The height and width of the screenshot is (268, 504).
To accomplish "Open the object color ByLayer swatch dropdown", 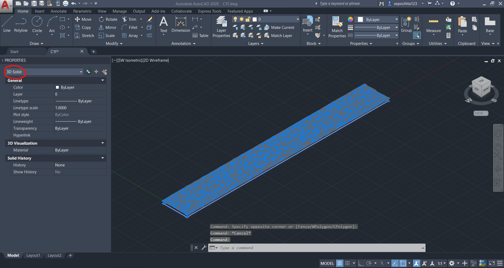I will click(x=377, y=19).
